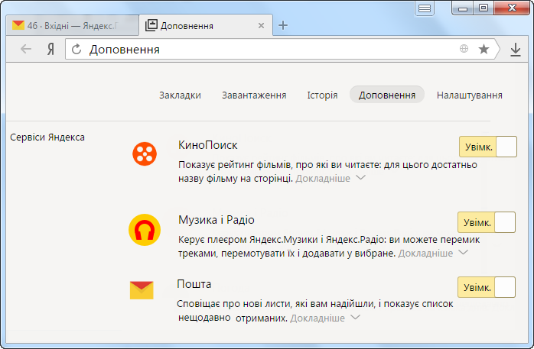Click Докладніше link under Музика і Радіо
Screen dimensions: 534x349
425,254
